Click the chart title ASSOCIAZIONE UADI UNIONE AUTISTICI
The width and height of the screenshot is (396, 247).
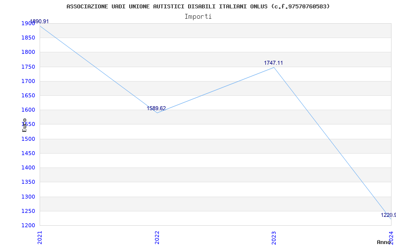(198, 6)
